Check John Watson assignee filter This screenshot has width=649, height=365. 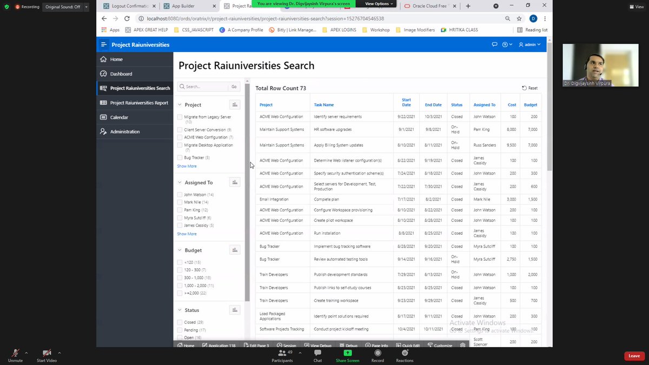[180, 195]
